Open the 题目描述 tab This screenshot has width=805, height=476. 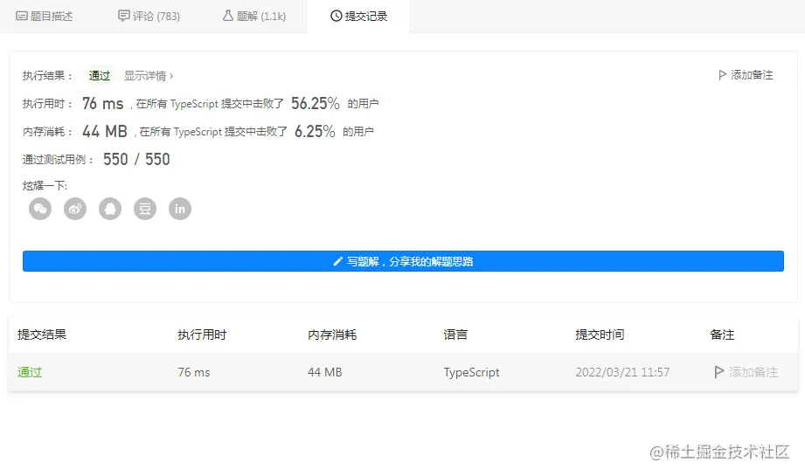point(45,17)
